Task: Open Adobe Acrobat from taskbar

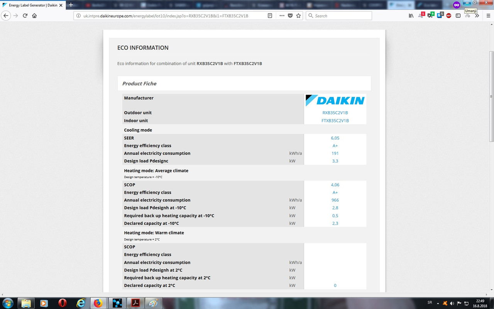Action: click(x=135, y=303)
